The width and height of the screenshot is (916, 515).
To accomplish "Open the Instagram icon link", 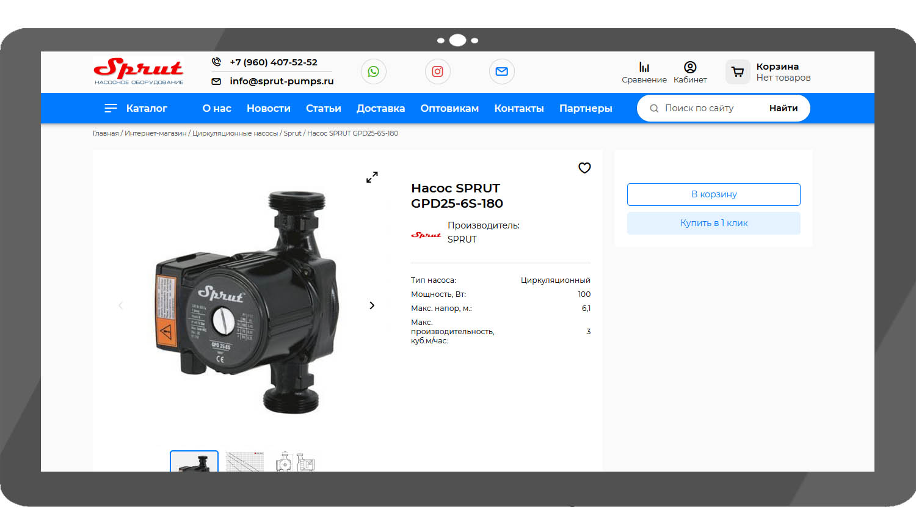I will click(x=437, y=71).
